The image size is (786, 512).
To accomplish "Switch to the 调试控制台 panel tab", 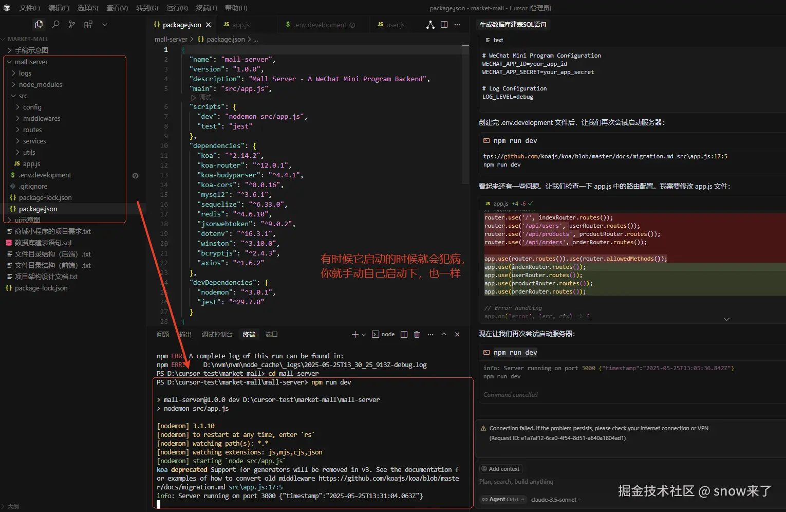I will coord(217,335).
